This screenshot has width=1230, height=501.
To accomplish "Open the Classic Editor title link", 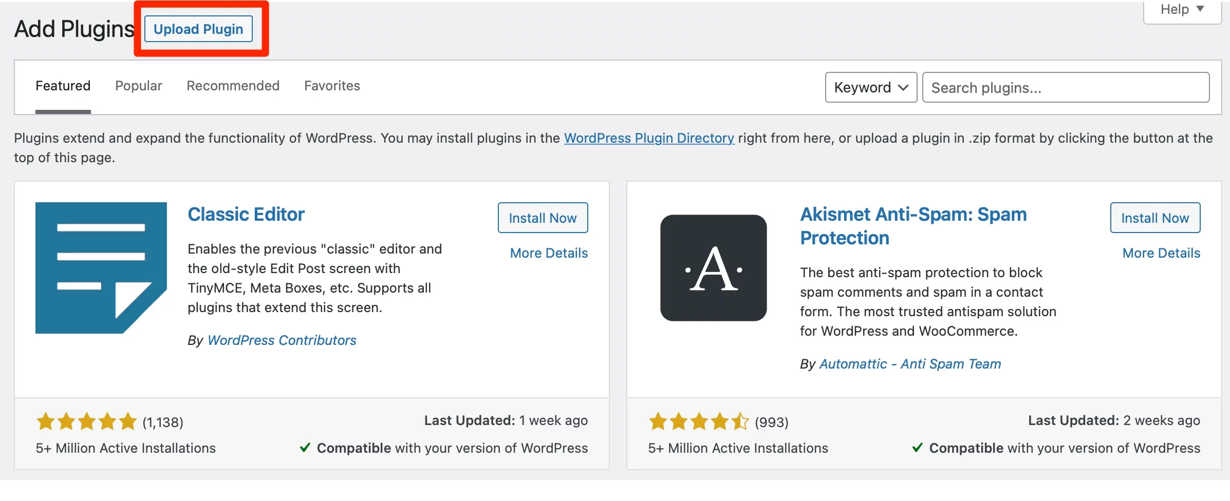I will (246, 214).
